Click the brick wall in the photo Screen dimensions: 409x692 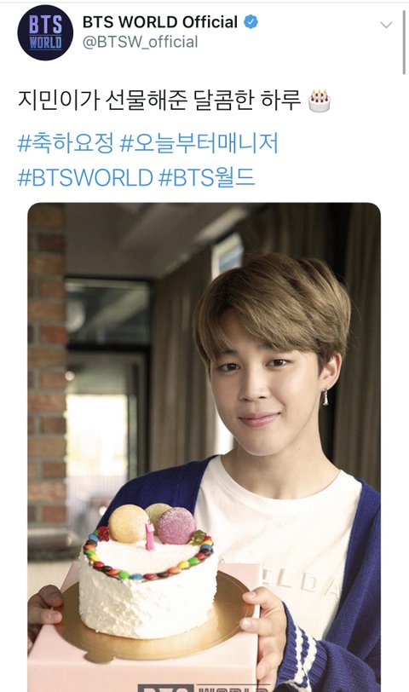[47, 366]
